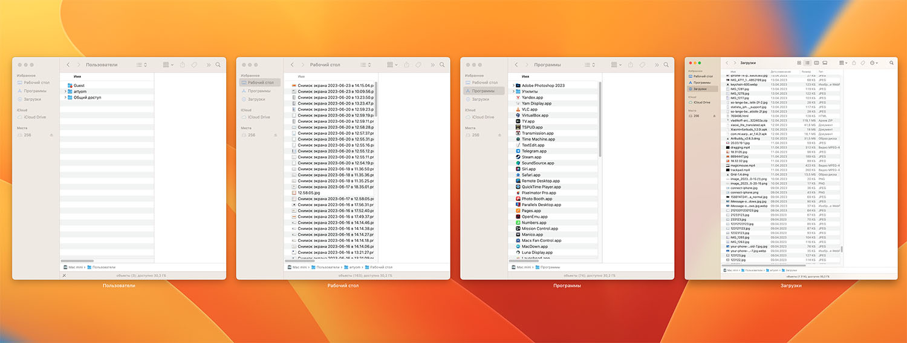Image resolution: width=907 pixels, height=343 pixels.
Task: Select Telegram.app in the Программы list
Action: [x=534, y=151]
